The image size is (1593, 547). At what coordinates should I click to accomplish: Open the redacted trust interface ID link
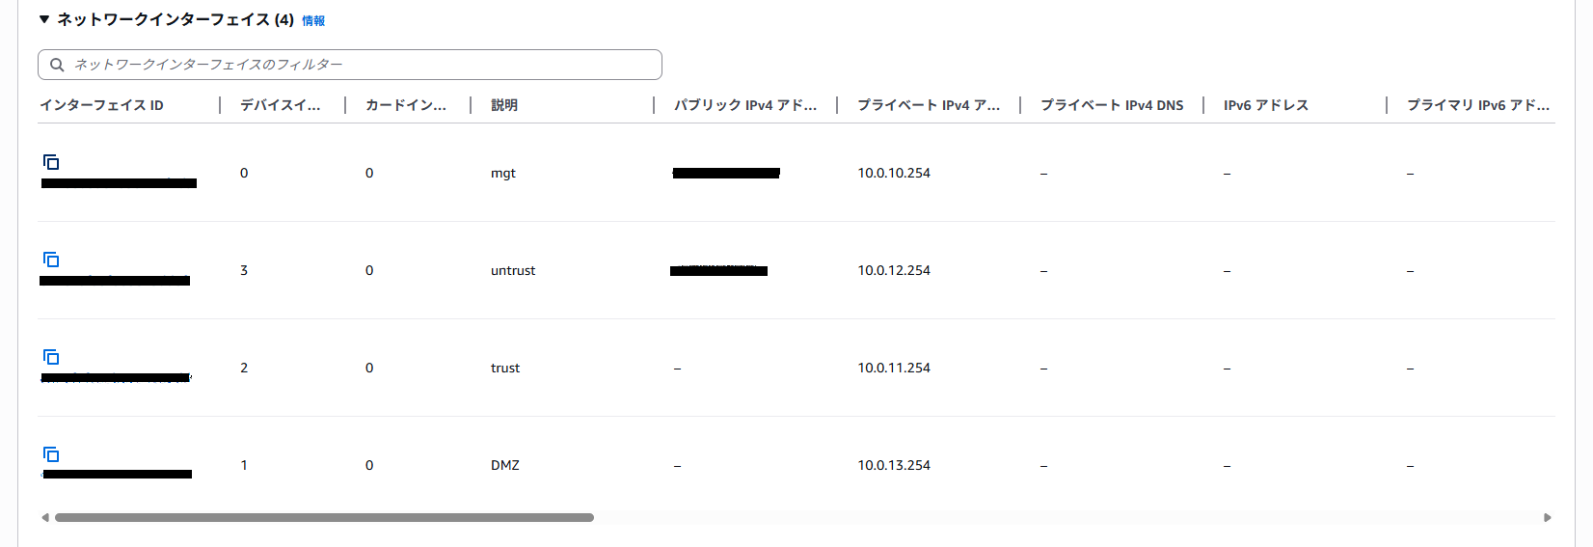pyautogui.click(x=116, y=378)
